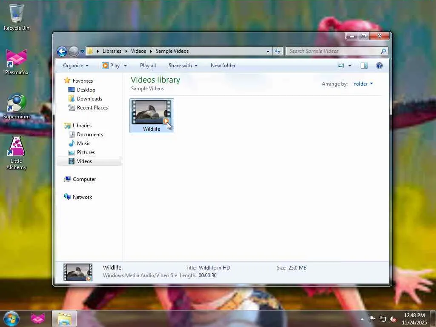Image resolution: width=436 pixels, height=327 pixels.
Task: Open the Organize menu
Action: click(x=76, y=66)
